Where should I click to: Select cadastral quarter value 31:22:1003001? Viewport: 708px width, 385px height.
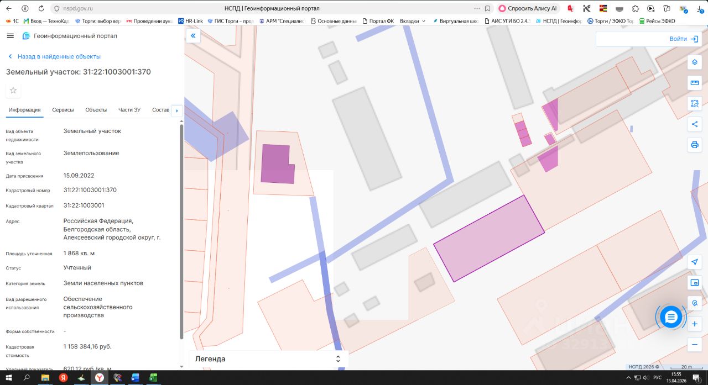point(84,205)
